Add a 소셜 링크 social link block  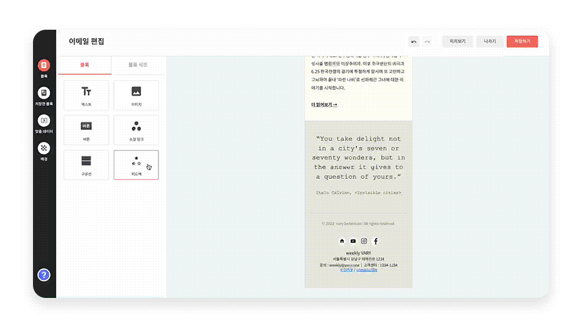[x=136, y=130]
